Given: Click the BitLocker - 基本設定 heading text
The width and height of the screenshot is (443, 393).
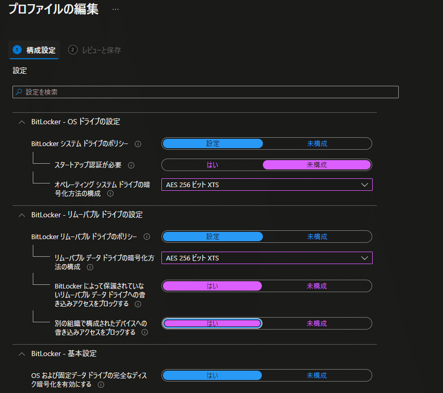Looking at the screenshot, I should pos(64,354).
